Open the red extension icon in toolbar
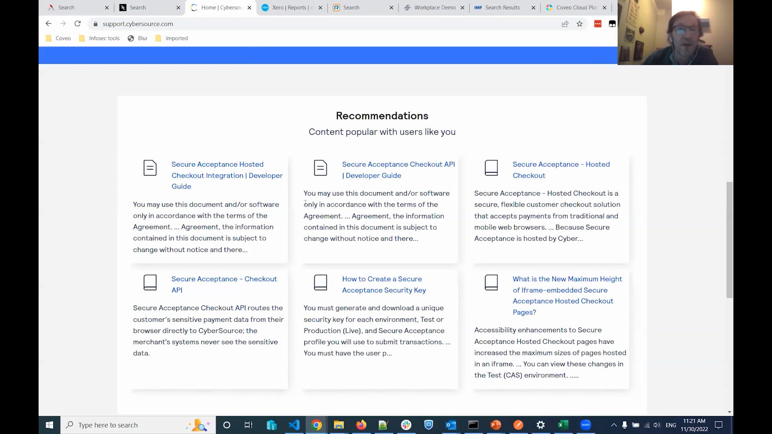This screenshot has height=434, width=772. tap(598, 24)
